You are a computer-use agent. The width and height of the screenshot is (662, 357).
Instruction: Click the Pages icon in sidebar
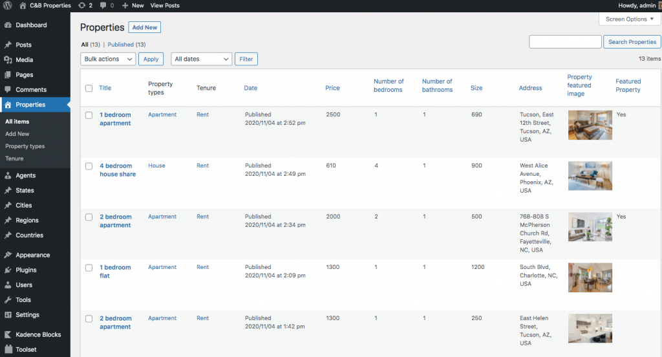[x=8, y=75]
